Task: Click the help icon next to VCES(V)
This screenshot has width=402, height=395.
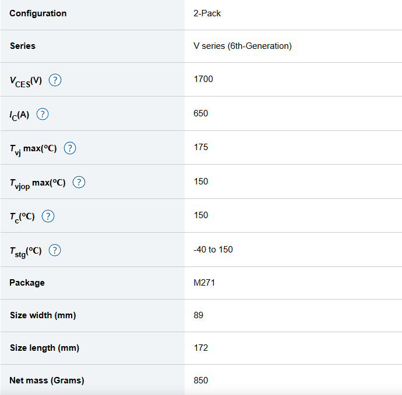Action: click(55, 80)
